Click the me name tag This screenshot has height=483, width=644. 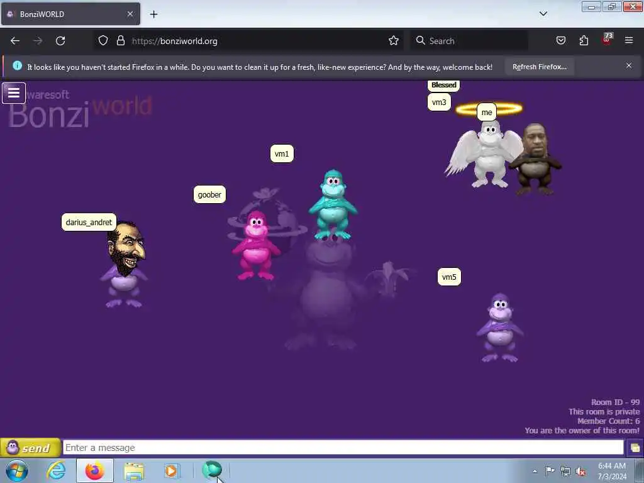point(487,112)
